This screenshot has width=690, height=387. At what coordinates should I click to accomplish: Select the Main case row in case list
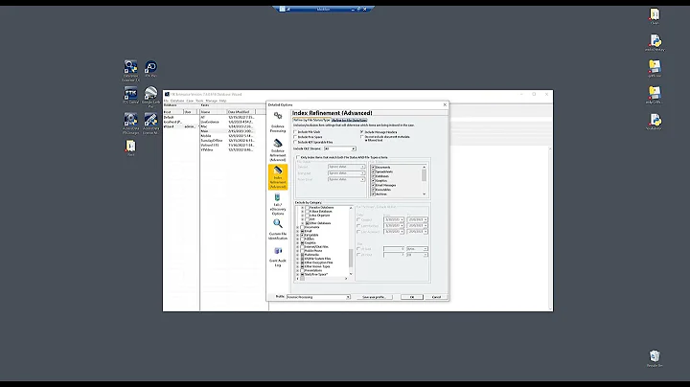coord(228,131)
